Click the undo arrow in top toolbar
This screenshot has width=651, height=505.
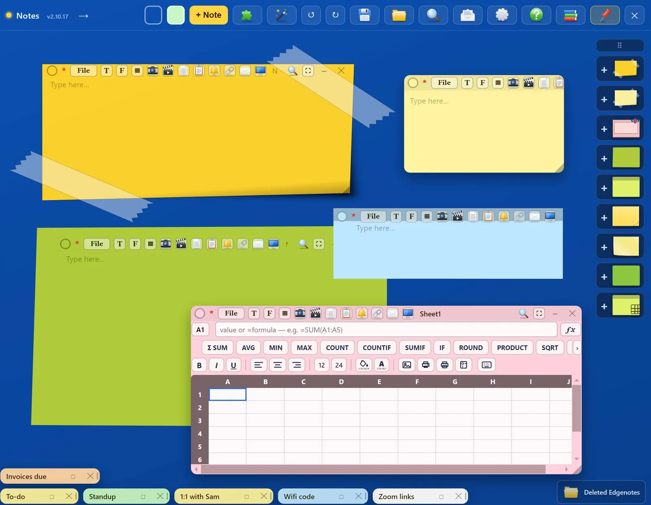pyautogui.click(x=311, y=15)
